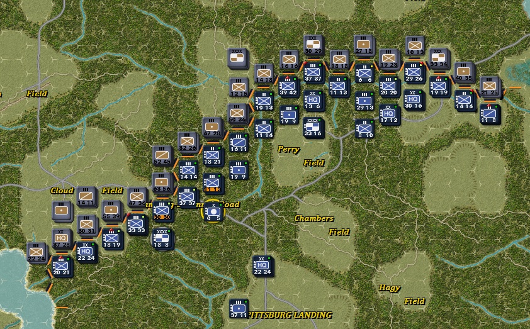The image size is (530, 329).
Task: Click the PITTSBURG LANDING map label
Action: (x=290, y=315)
